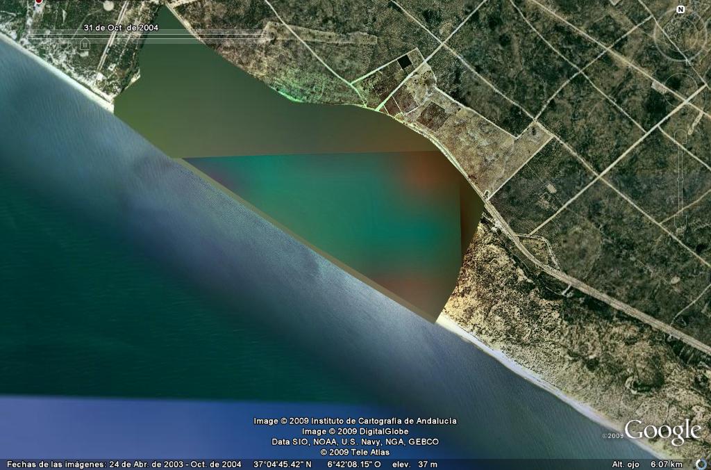Click the latitude coordinate 37°04'45.42" N
The image size is (711, 470).
282,464
